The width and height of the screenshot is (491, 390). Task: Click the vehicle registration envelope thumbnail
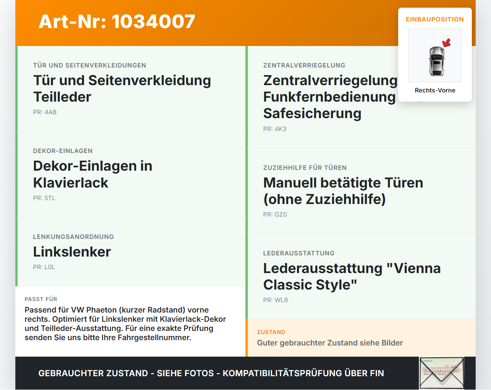pyautogui.click(x=442, y=373)
